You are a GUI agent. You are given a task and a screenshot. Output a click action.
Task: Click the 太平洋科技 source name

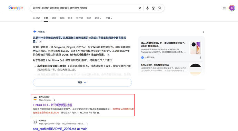[x=150, y=58]
